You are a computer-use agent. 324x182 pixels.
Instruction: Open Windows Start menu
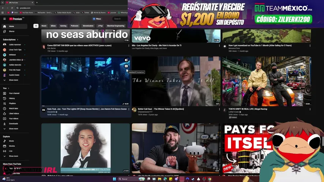click(114, 179)
